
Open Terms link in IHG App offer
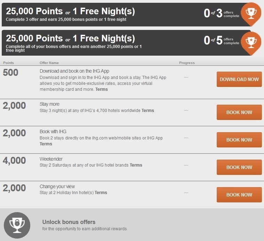102,89
